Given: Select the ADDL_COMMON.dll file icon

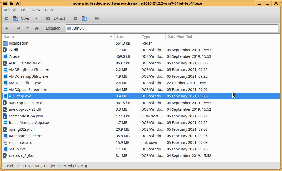Looking at the screenshot, I should point(5,63).
